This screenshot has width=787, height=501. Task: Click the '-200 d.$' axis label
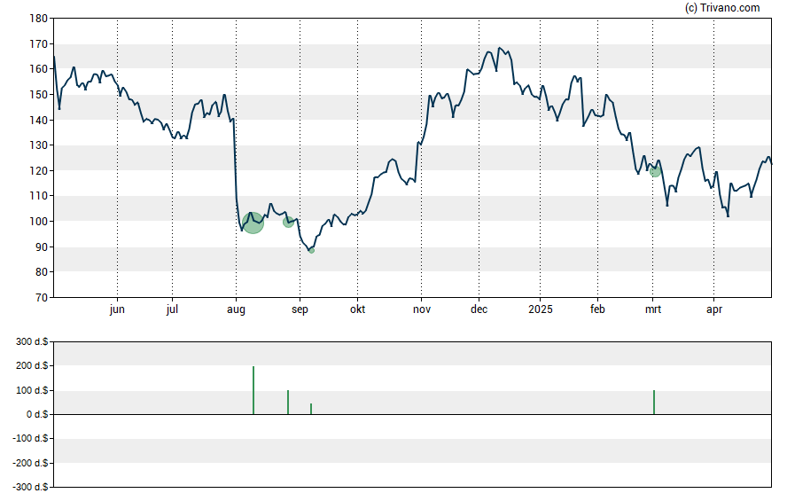31,463
